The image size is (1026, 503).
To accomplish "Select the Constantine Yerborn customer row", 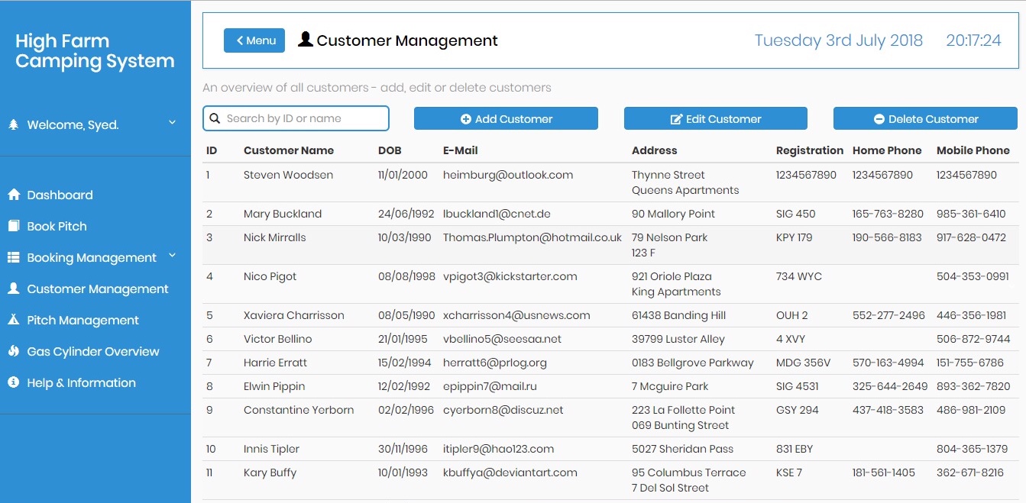I will 610,418.
